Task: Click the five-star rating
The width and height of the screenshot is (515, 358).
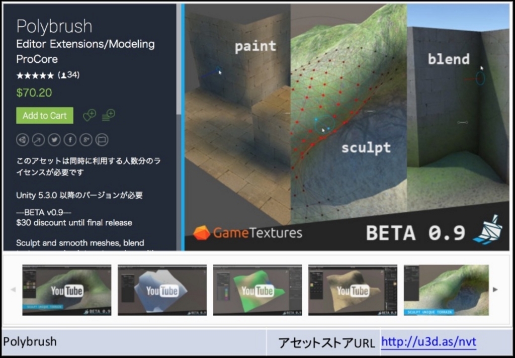Action: 35,75
